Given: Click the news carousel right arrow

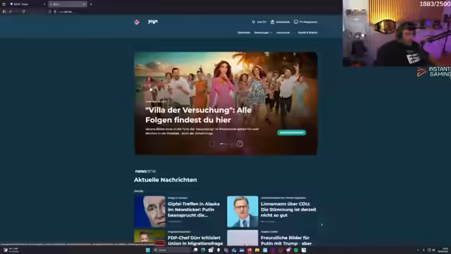Looking at the screenshot, I should (322, 225).
